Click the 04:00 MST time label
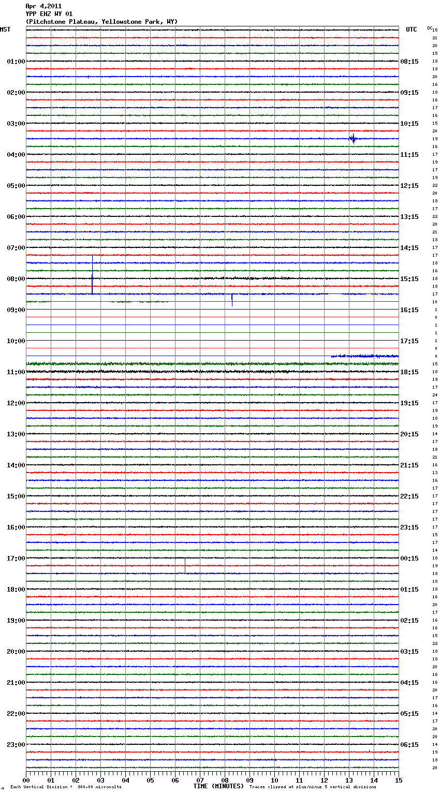This screenshot has height=794, width=440. 16,155
